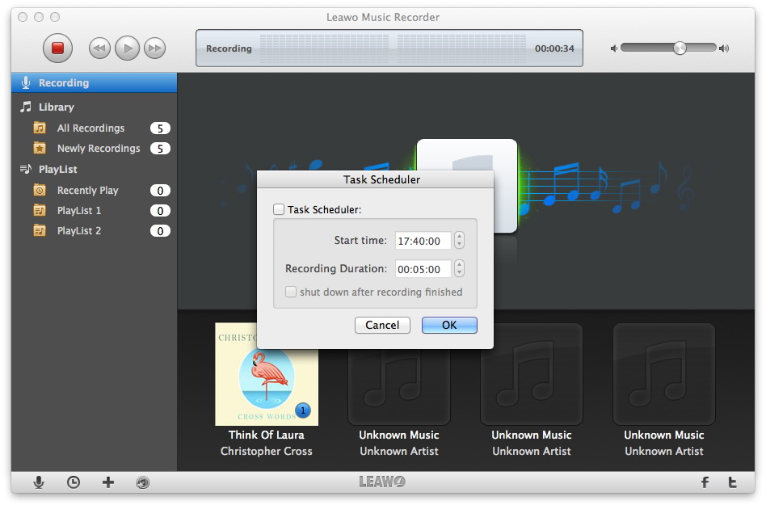Click the Start time input field

pyautogui.click(x=423, y=241)
